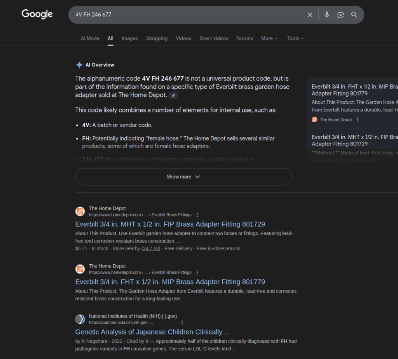Click the pubmed.ncbi.nlm.nih.gov URL
This screenshot has width=398, height=359.
click(122, 323)
